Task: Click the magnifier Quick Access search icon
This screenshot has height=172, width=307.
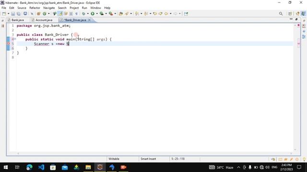Action: [281, 14]
